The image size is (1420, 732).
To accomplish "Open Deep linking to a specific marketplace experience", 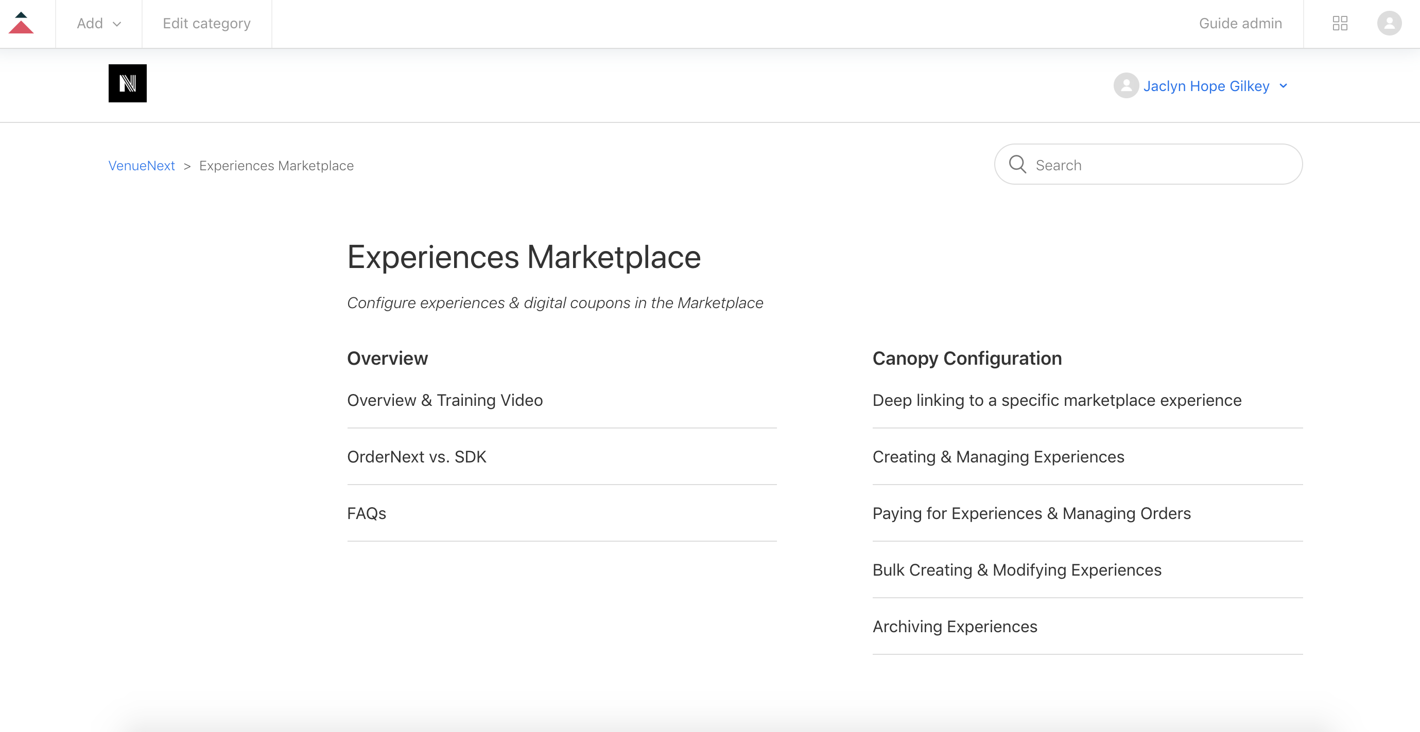I will pyautogui.click(x=1057, y=400).
